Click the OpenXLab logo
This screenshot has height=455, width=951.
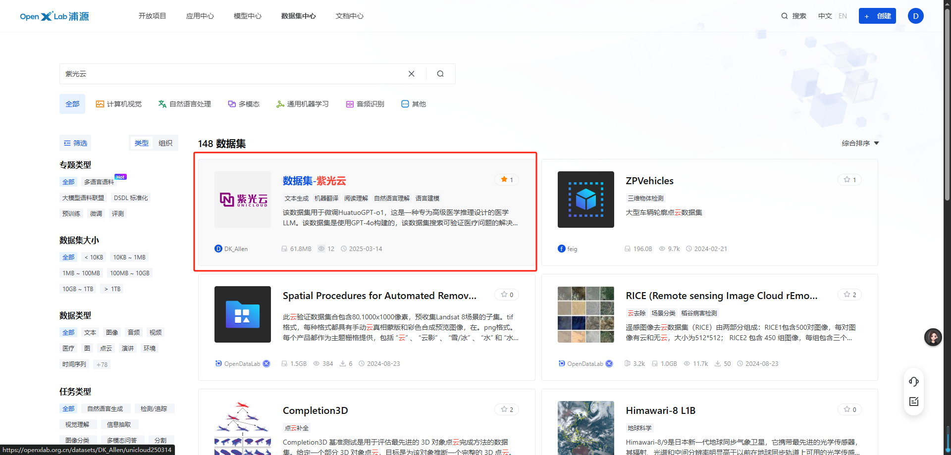pyautogui.click(x=54, y=16)
